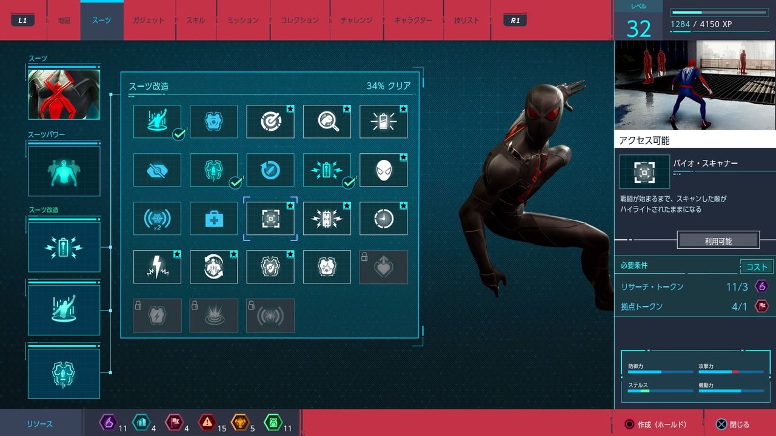Click the purple research token resource icon
The image size is (776, 436).
point(108,422)
